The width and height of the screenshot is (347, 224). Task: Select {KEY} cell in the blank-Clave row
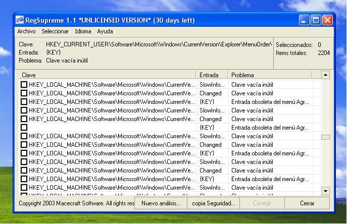[x=207, y=127]
